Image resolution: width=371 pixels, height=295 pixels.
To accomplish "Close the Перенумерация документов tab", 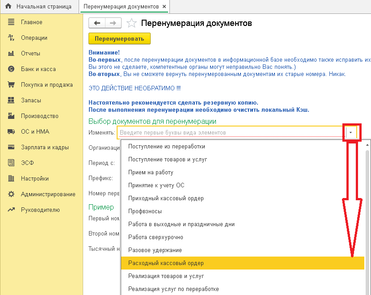I will pos(164,7).
